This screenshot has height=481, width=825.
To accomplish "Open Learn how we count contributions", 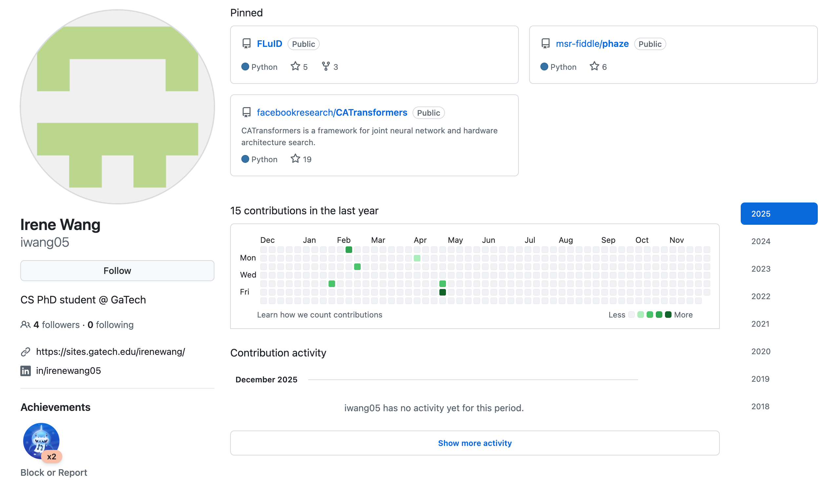I will 319,315.
